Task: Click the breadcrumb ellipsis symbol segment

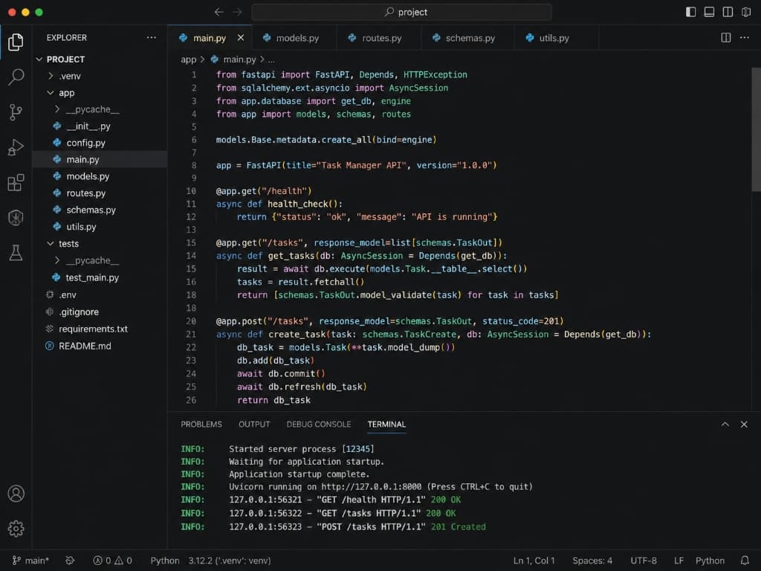Action: (x=271, y=59)
